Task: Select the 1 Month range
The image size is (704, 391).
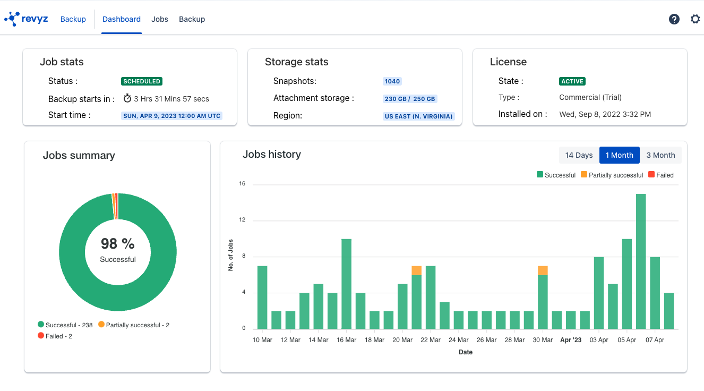Action: tap(619, 155)
